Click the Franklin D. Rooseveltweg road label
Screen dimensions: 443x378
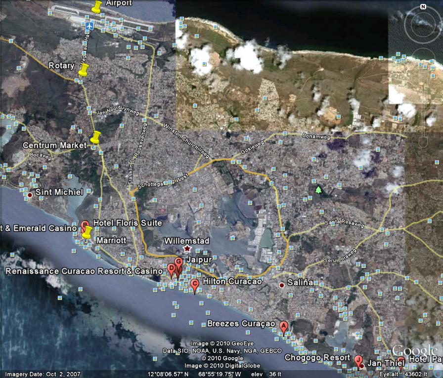(x=137, y=154)
